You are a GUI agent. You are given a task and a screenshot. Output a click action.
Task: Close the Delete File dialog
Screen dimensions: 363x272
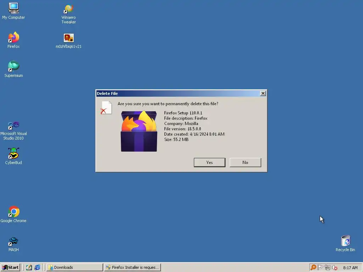click(263, 93)
